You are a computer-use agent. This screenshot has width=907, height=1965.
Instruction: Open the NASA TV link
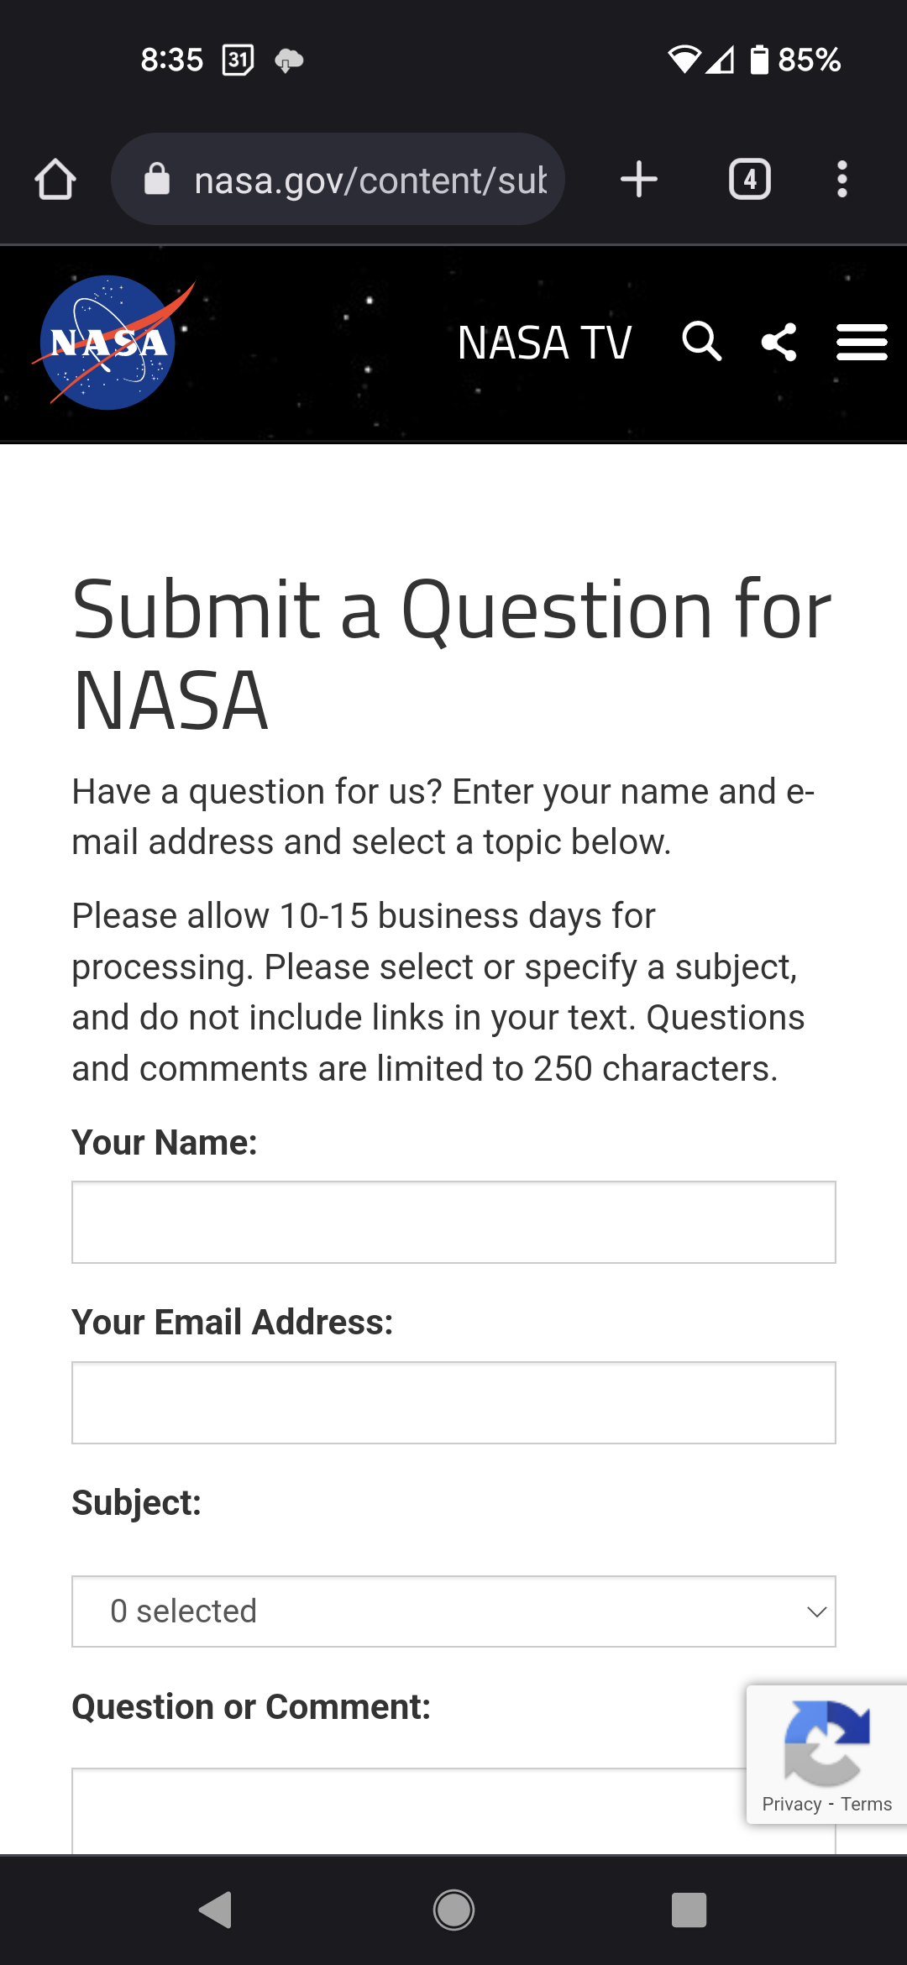544,343
